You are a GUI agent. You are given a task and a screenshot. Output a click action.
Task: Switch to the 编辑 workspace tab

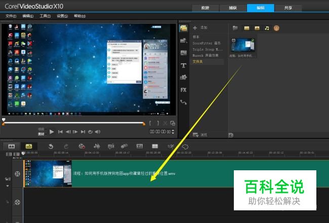pos(260,8)
